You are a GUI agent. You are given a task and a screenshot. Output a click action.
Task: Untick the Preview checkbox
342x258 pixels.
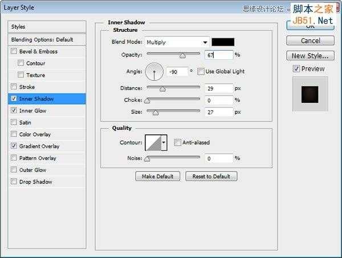tap(296, 69)
